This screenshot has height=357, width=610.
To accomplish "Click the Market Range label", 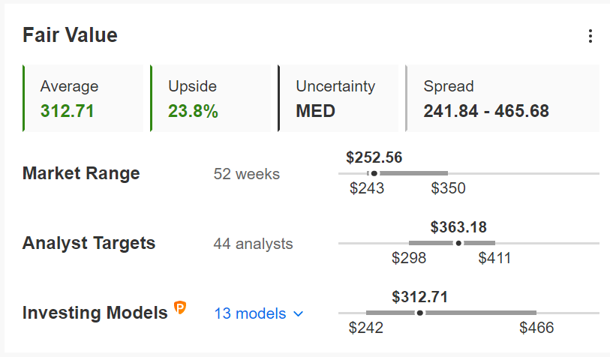I will point(81,173).
